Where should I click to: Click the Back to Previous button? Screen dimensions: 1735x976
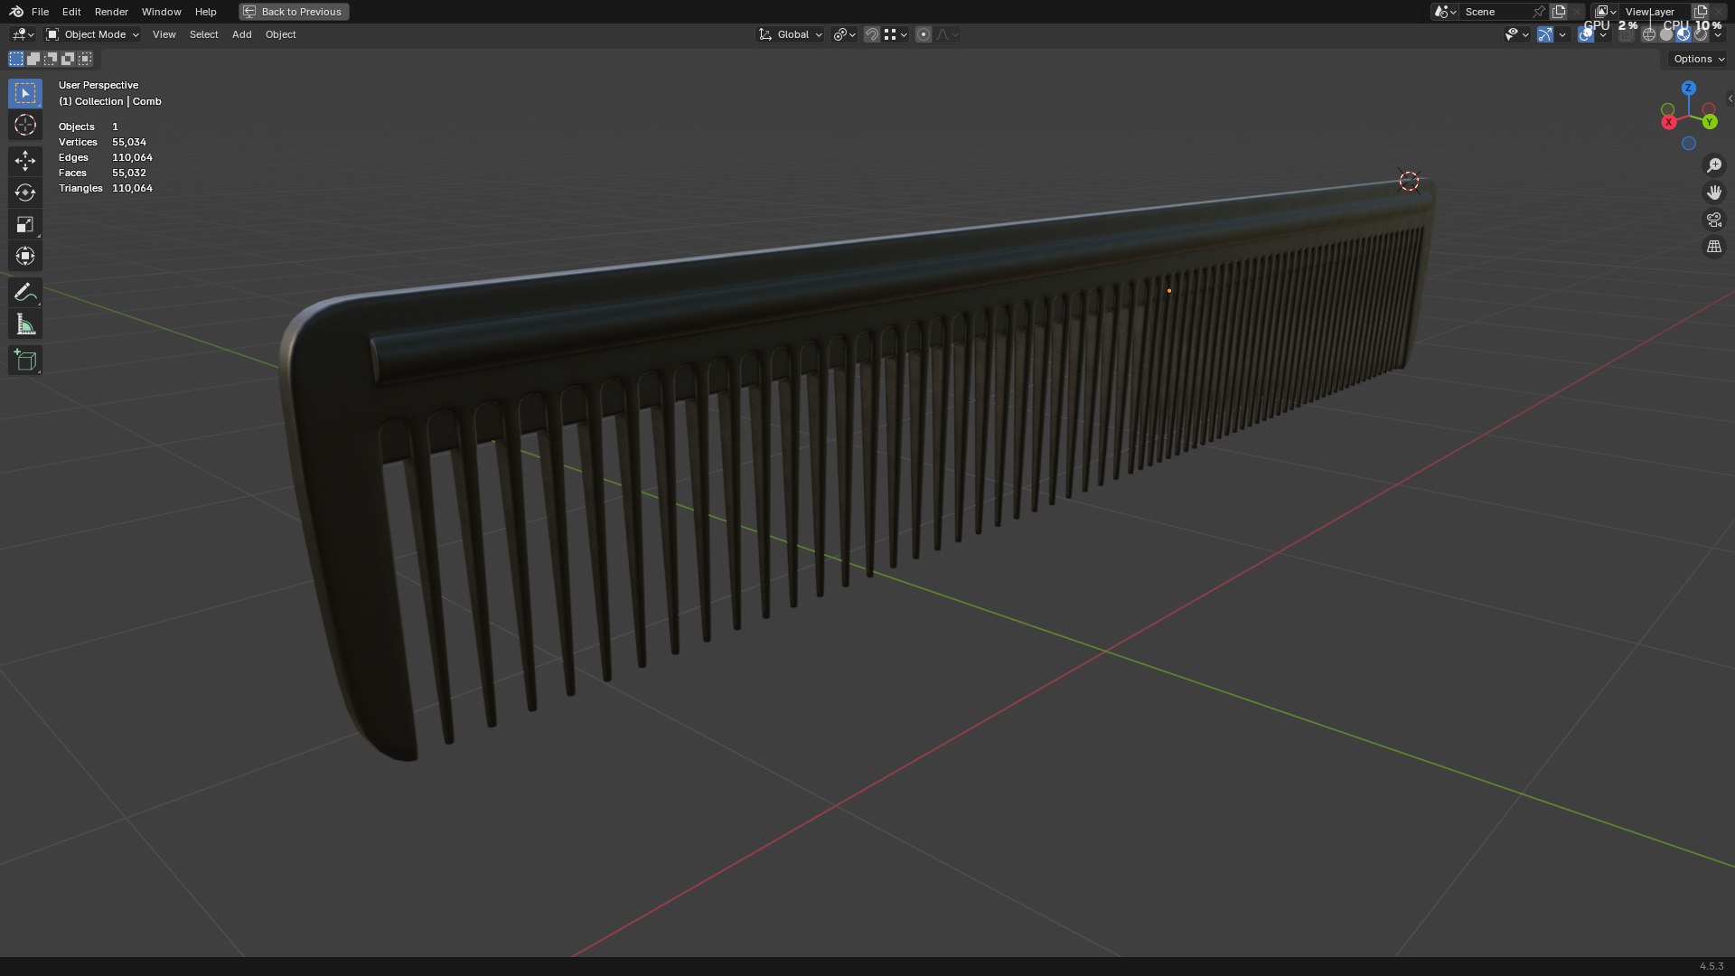(294, 12)
